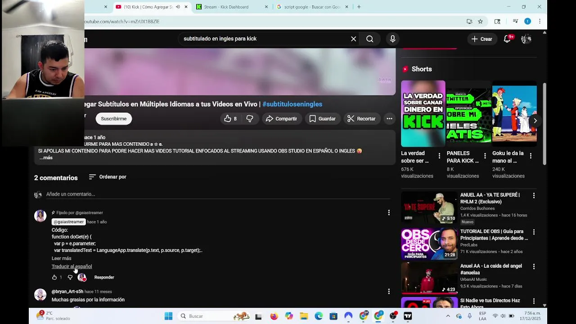This screenshot has height=324, width=576.
Task: Open the YA TE SUPERÉ video thumbnail
Action: (x=429, y=207)
